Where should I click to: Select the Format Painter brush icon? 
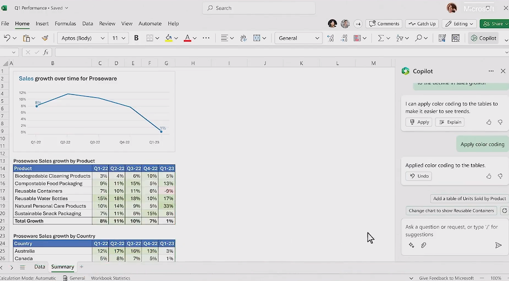click(45, 38)
